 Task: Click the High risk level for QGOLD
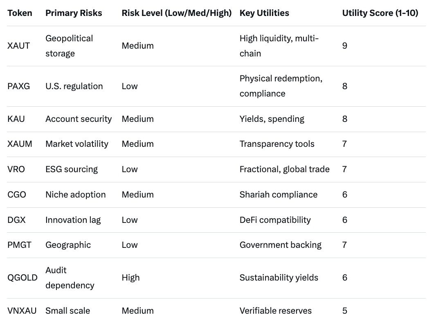tap(130, 278)
